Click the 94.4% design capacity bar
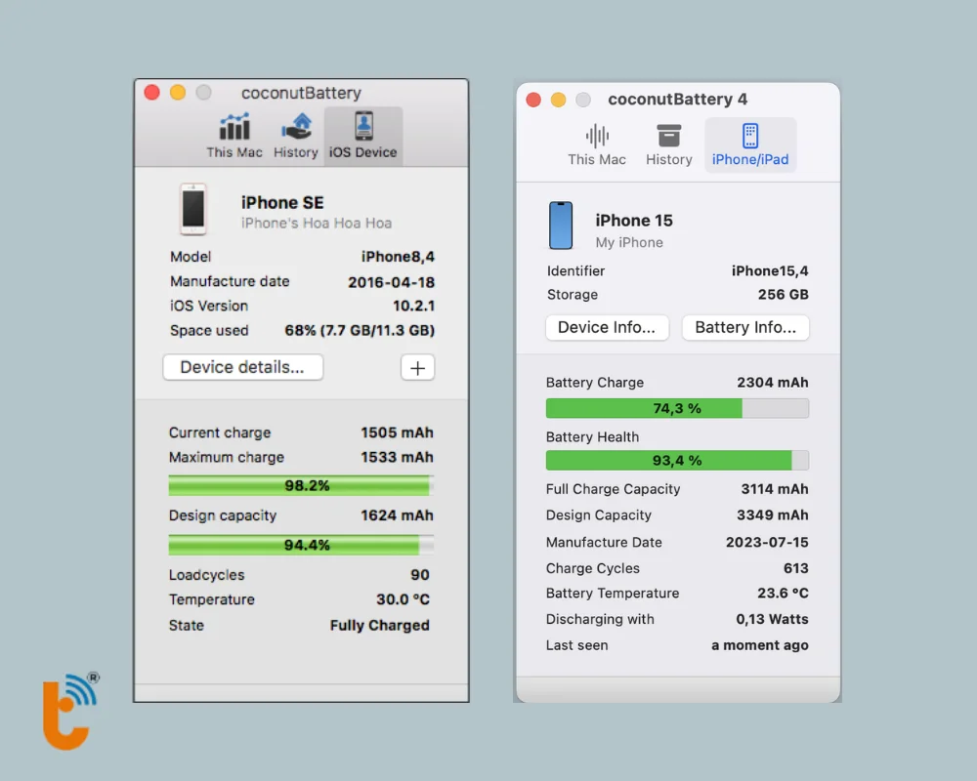This screenshot has height=781, width=977. (x=301, y=545)
